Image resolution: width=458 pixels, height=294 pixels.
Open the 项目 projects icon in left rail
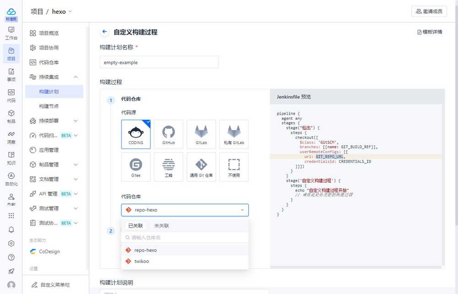pos(11,53)
